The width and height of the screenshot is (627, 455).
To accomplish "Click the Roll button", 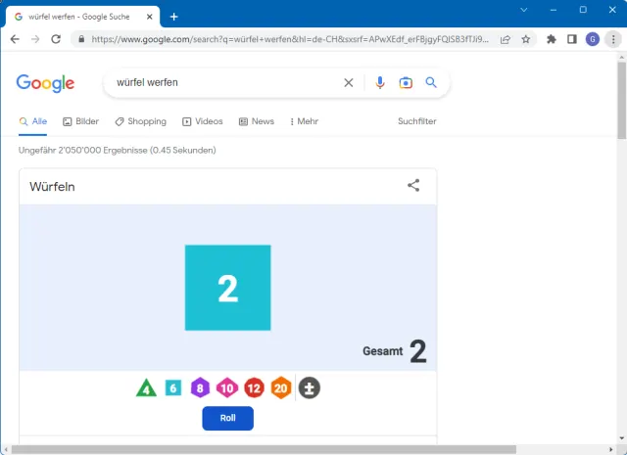I will [227, 418].
